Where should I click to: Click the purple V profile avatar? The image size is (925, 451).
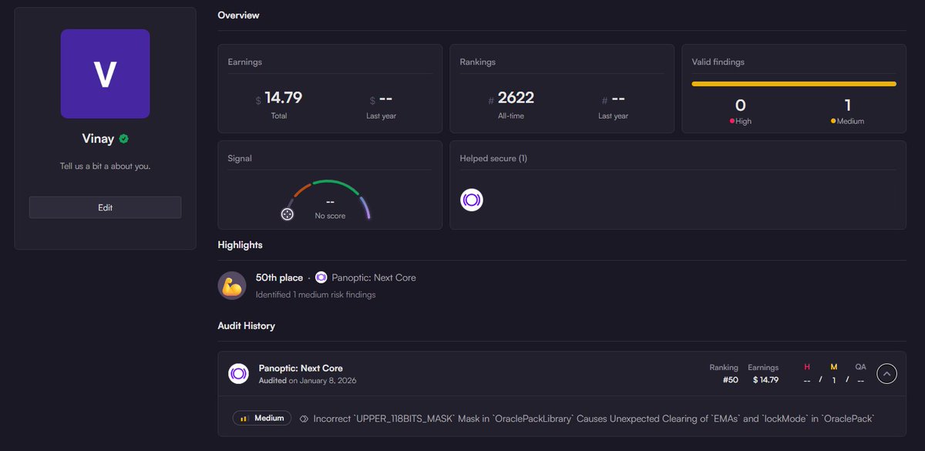coord(105,74)
